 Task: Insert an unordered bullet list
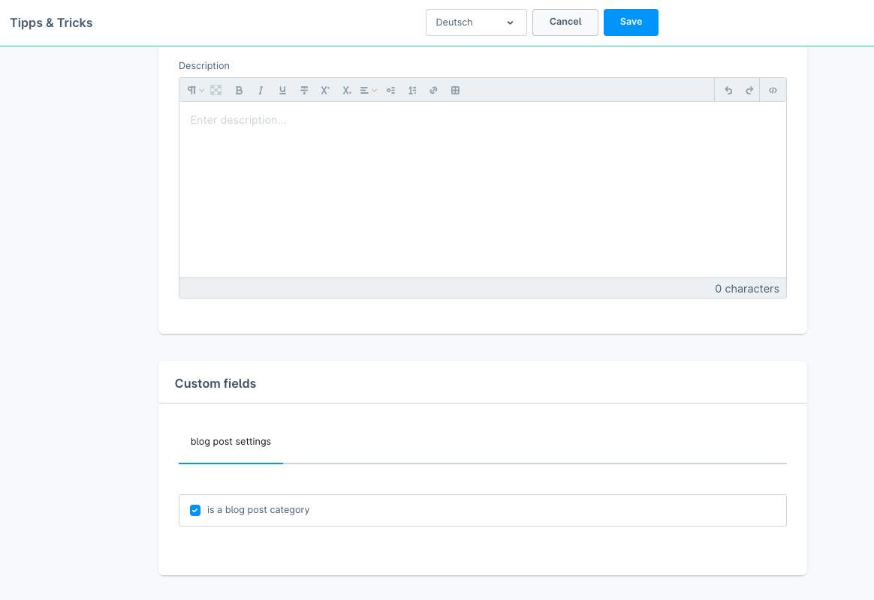tap(390, 90)
